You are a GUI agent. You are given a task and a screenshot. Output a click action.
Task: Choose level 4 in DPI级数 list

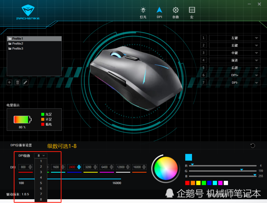pyautogui.click(x=41, y=177)
